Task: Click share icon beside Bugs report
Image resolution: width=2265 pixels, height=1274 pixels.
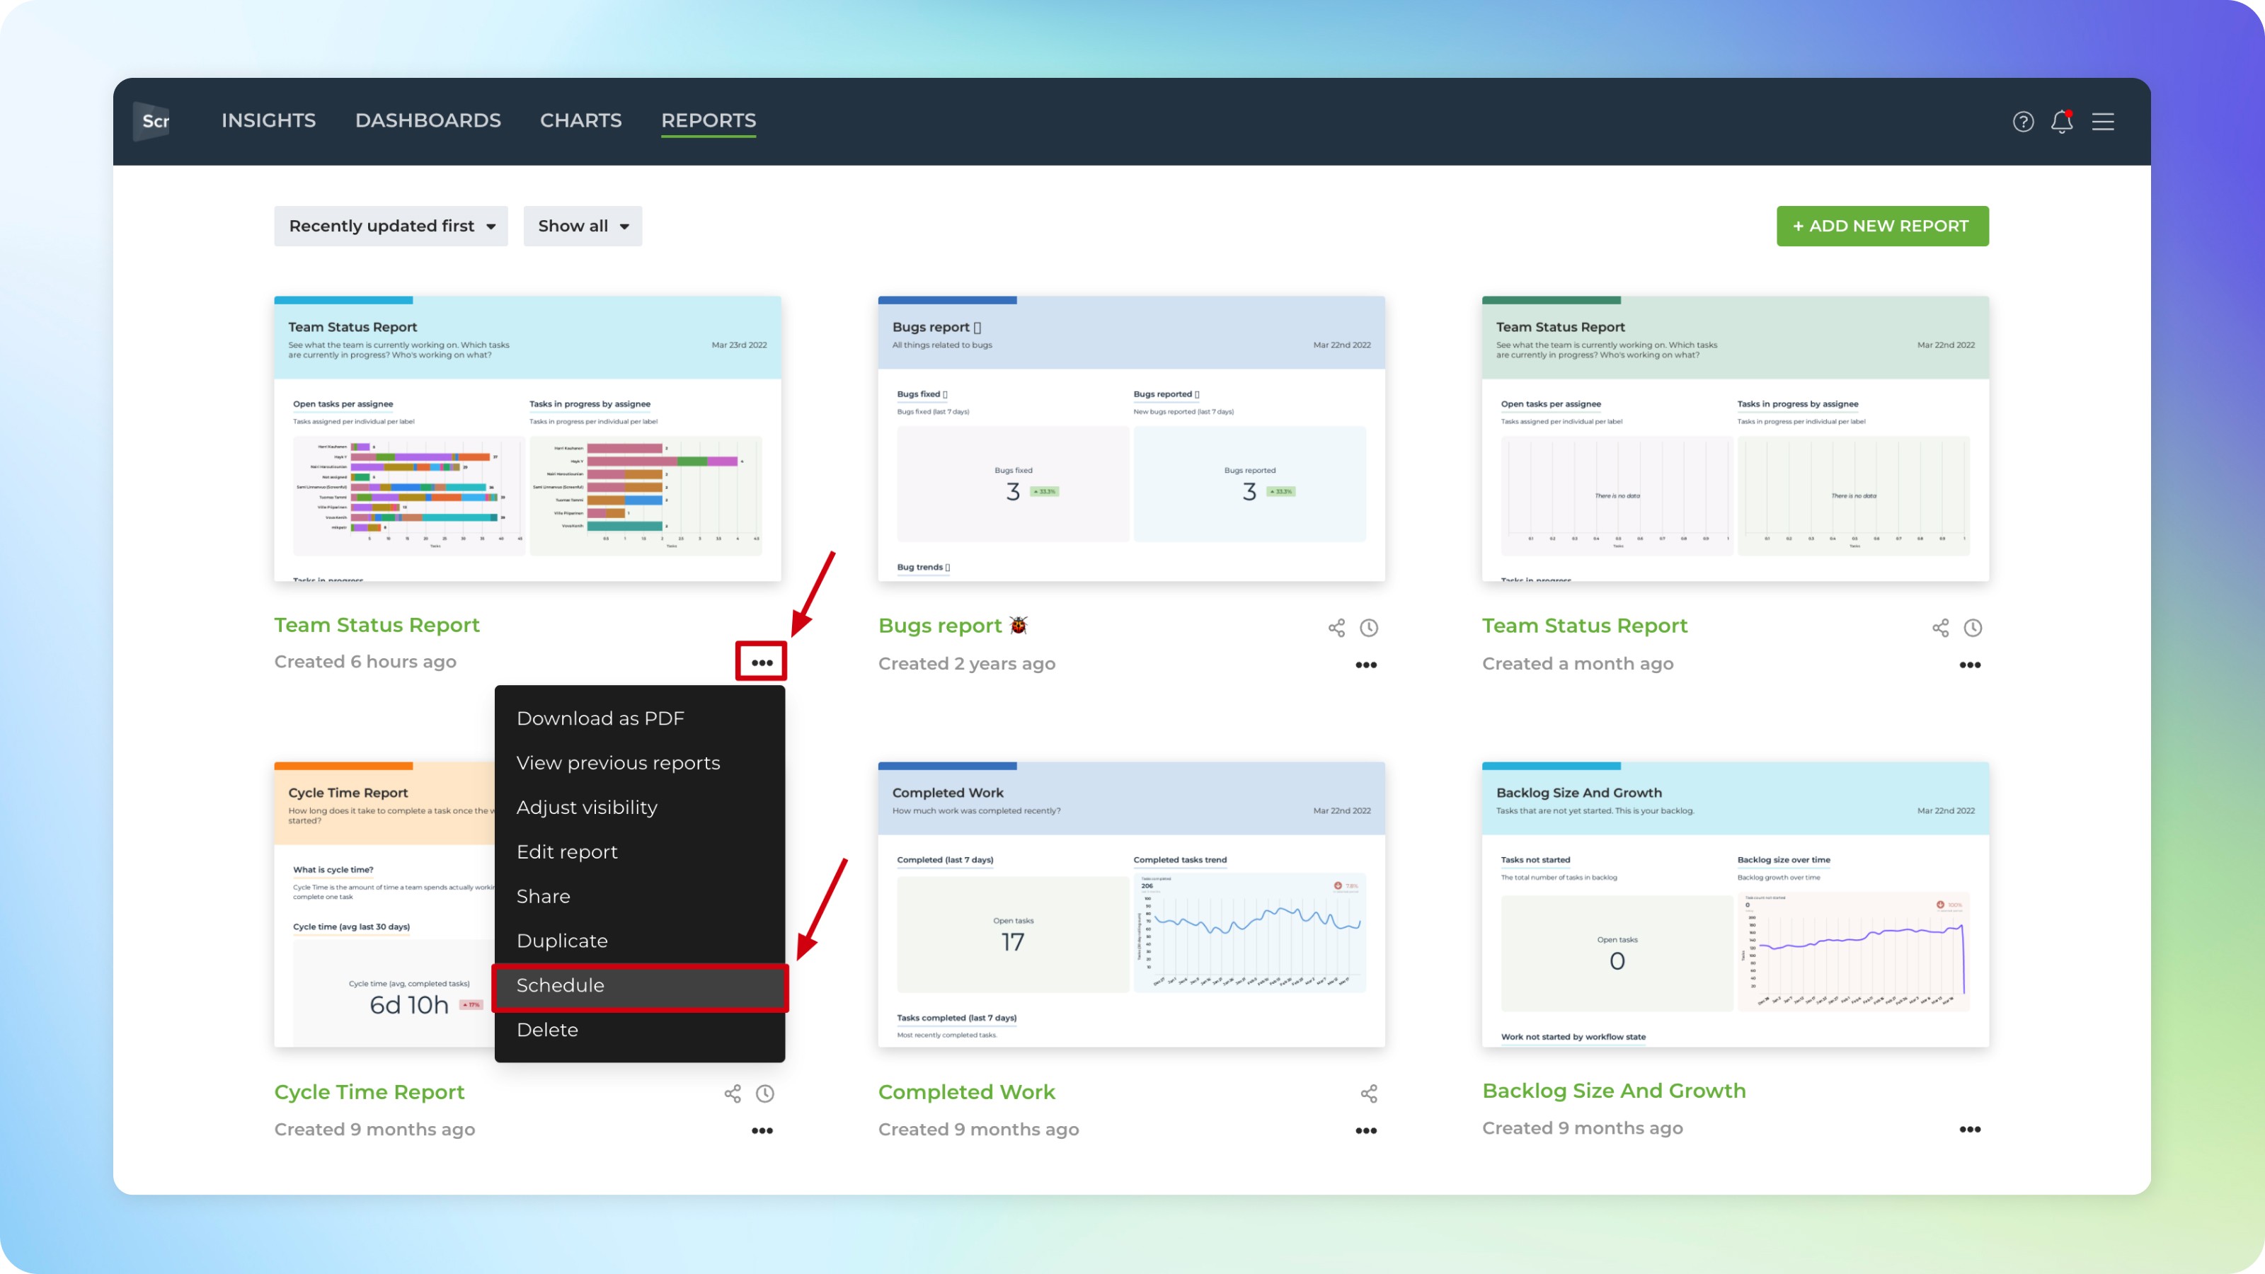Action: click(x=1336, y=628)
